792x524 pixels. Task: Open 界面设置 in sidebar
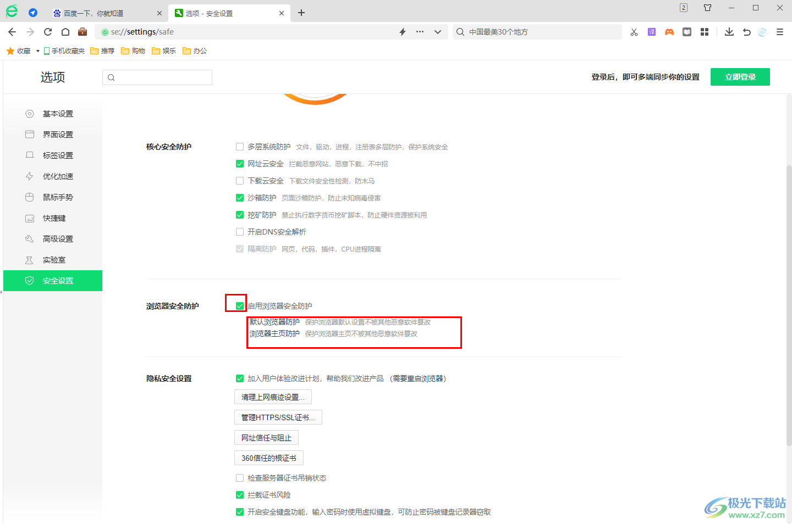[x=53, y=135]
